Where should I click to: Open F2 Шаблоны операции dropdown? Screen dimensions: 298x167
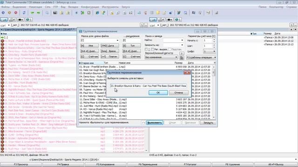coord(201,58)
